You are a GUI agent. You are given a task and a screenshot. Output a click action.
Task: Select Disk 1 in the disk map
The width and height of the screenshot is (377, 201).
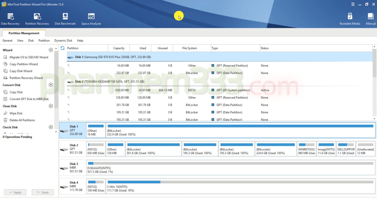pos(73,130)
